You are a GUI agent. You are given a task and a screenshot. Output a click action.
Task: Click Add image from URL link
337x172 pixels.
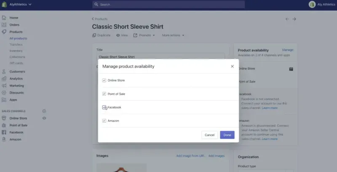tap(191, 156)
